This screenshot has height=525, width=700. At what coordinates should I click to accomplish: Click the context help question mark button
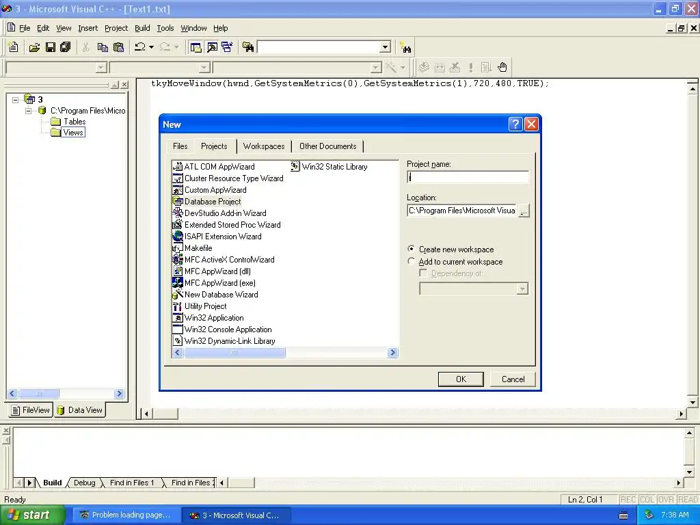(x=515, y=124)
